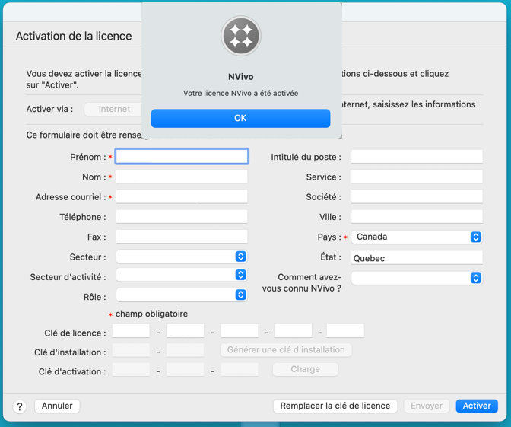Open the Rôle dropdown list
Screen dimensions: 511x427
pos(182,295)
